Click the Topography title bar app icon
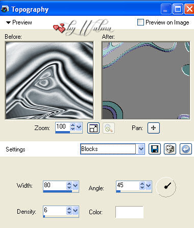194x228 pixels. tap(5, 9)
